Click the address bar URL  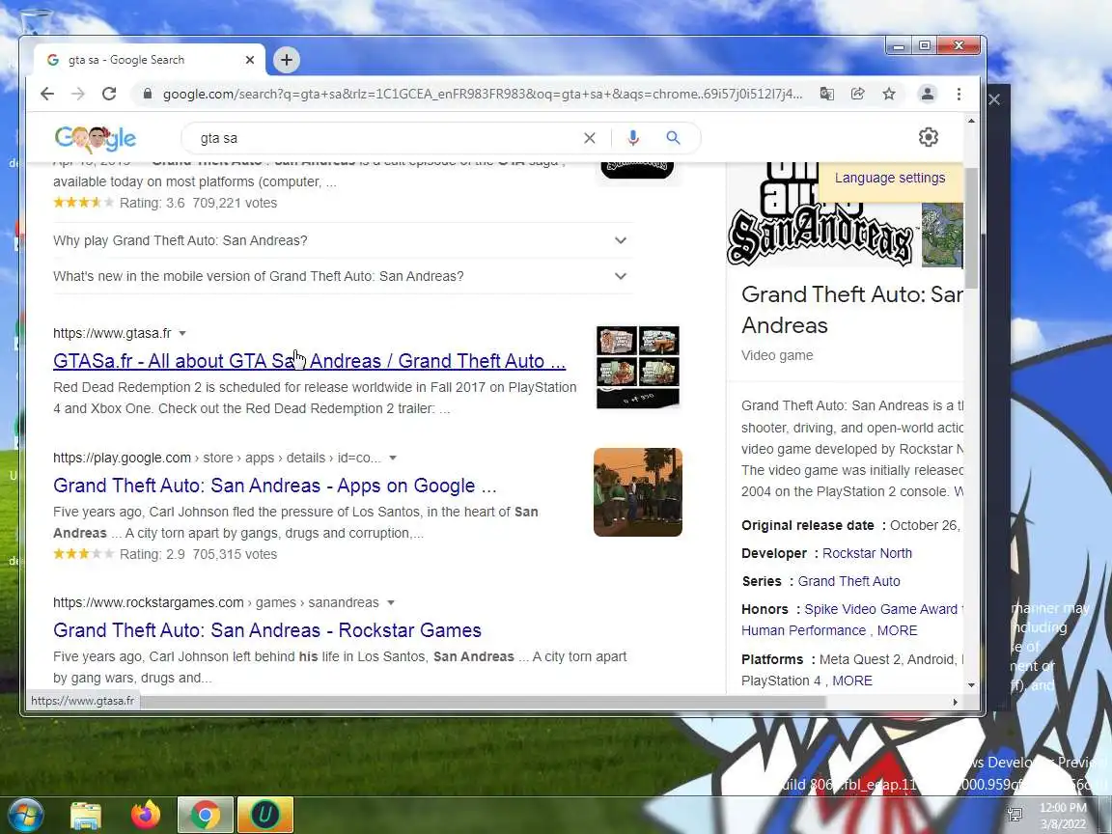click(483, 94)
